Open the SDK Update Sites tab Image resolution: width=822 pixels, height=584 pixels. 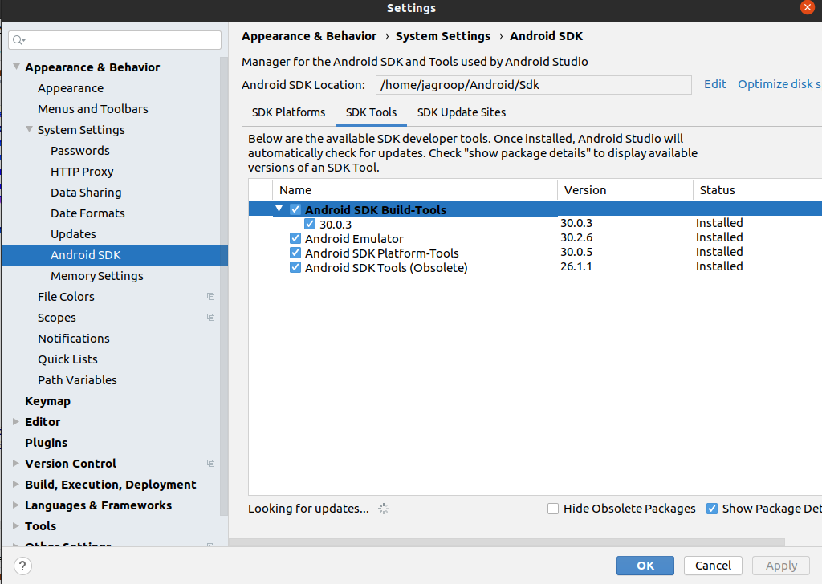click(x=461, y=112)
